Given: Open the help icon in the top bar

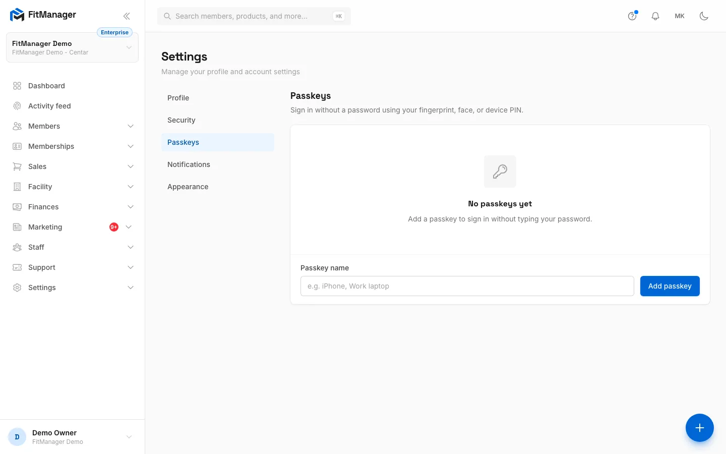Looking at the screenshot, I should tap(632, 16).
